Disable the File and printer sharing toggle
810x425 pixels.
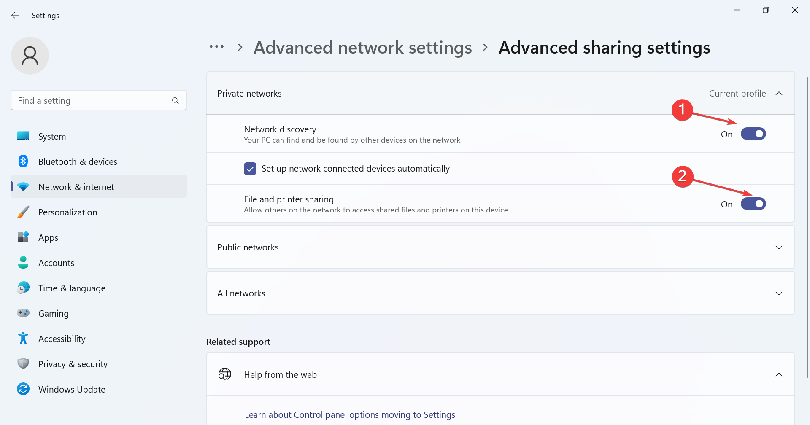(x=753, y=204)
